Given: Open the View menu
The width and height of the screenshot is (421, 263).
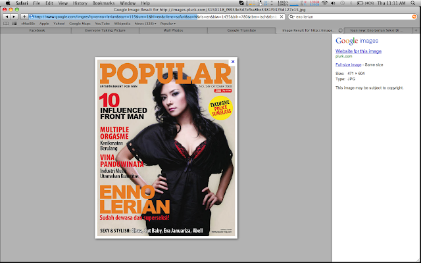Looking at the screenshot, I should pyautogui.click(x=63, y=3).
